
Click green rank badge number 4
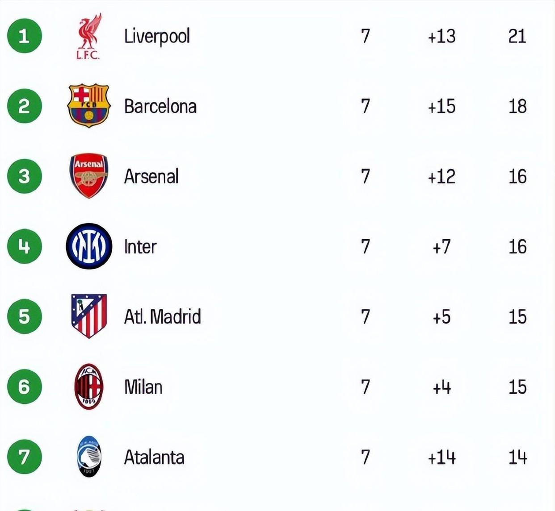point(25,246)
